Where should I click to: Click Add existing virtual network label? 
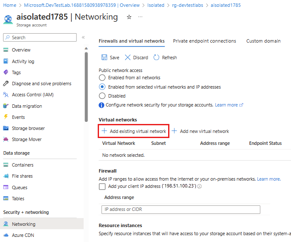click(x=138, y=131)
